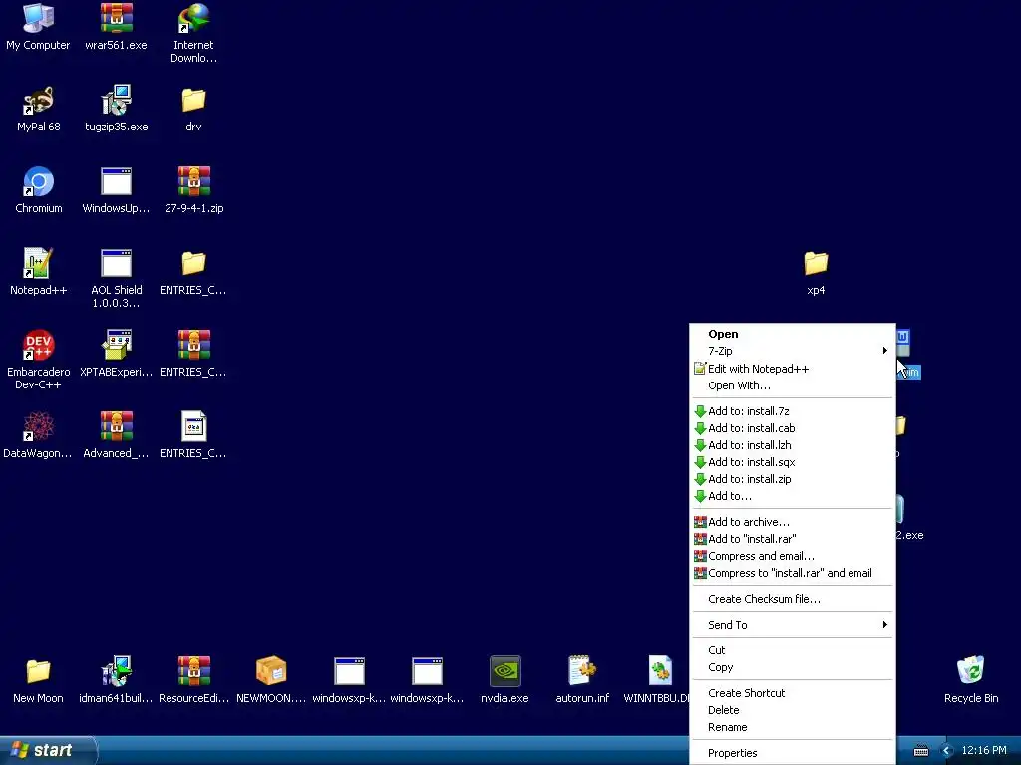
Task: Open Properties from context menu
Action: click(x=793, y=753)
